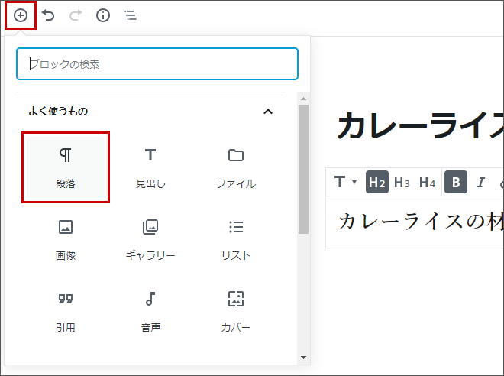Image resolution: width=504 pixels, height=376 pixels.
Task: Click the scrollbar up arrow
Action: pos(303,99)
